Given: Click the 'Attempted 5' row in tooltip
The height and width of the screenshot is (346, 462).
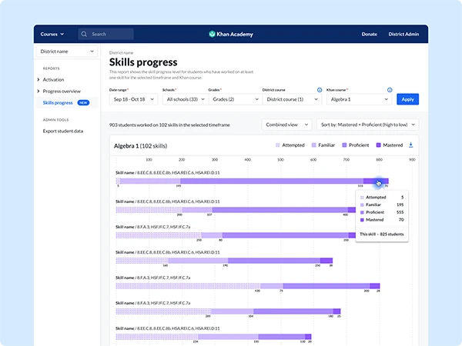Looking at the screenshot, I should point(382,197).
